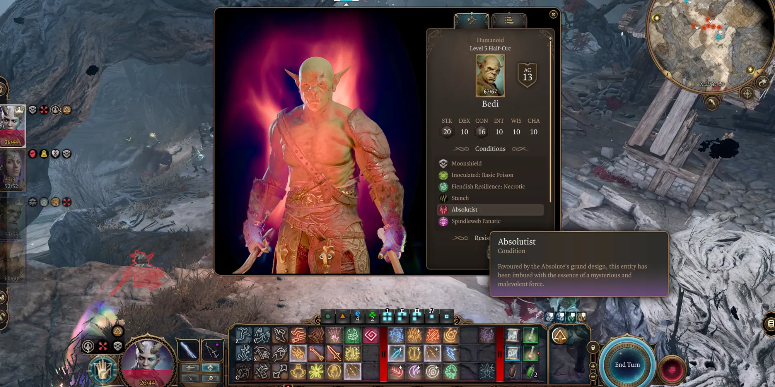Select the Moonshield condition icon

443,163
